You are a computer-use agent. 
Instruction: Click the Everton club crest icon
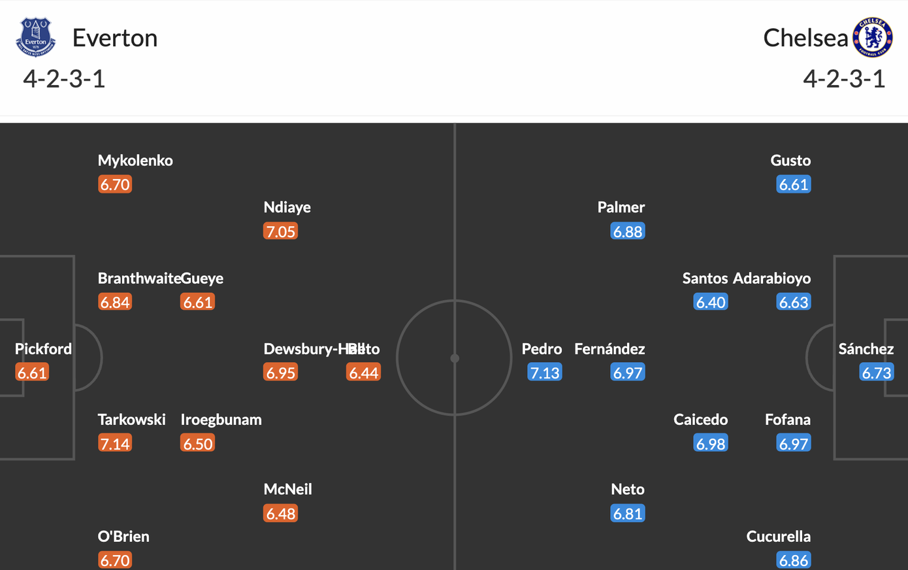click(x=35, y=37)
